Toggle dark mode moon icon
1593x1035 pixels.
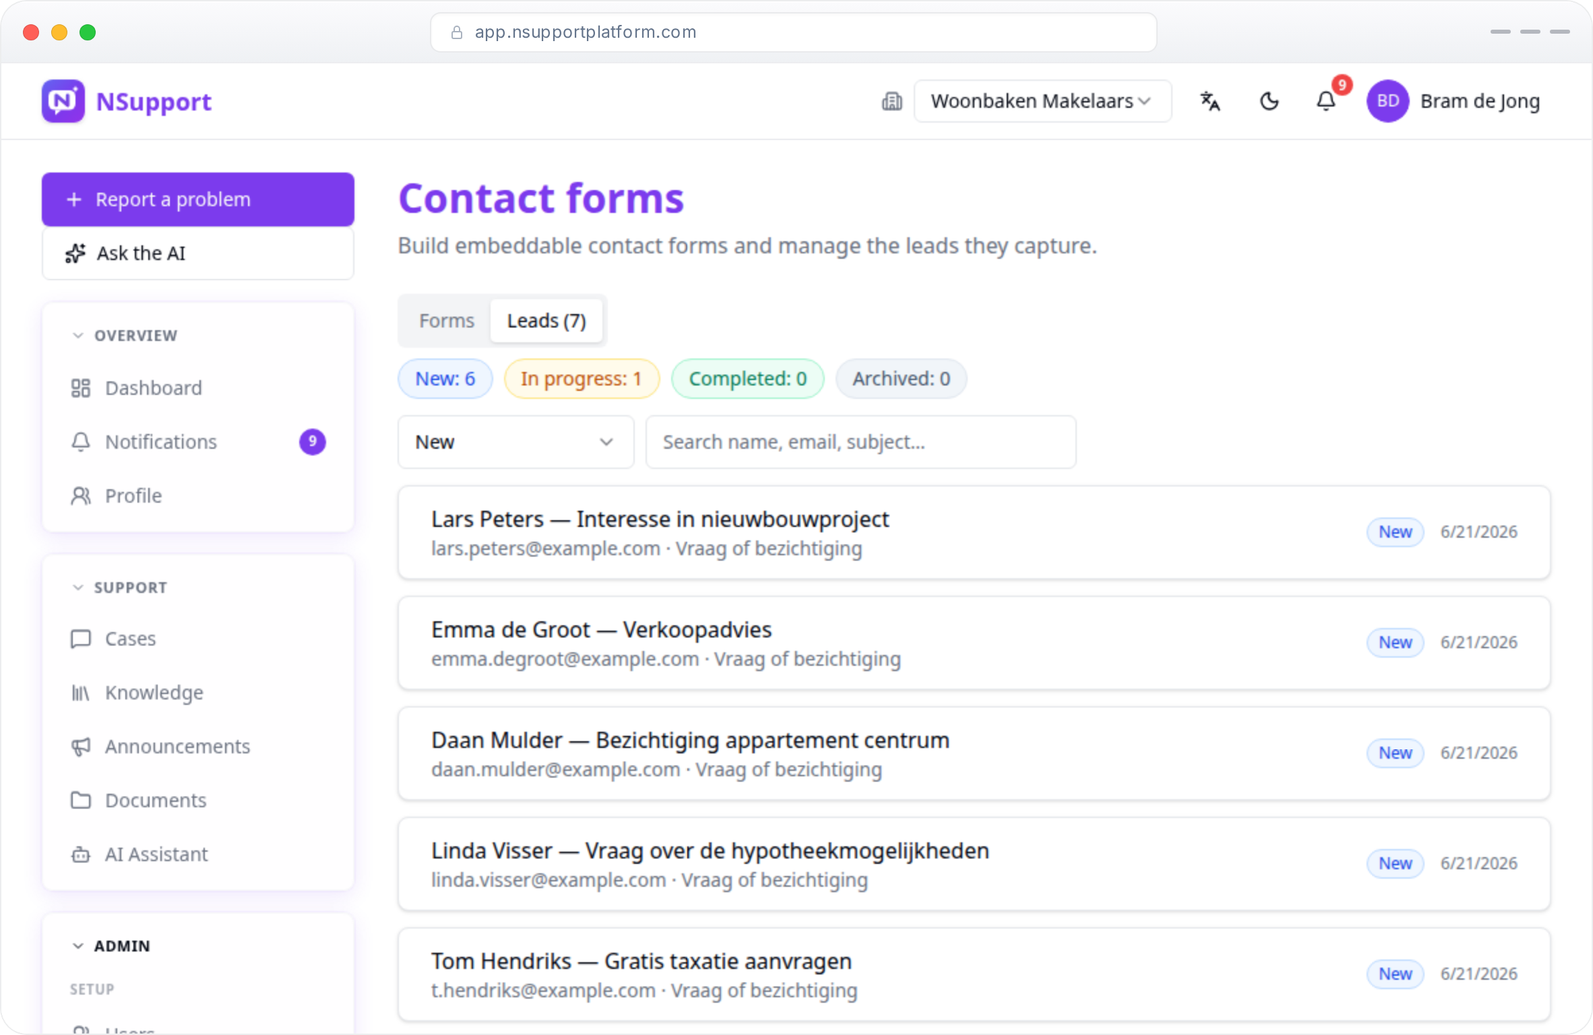click(1270, 101)
